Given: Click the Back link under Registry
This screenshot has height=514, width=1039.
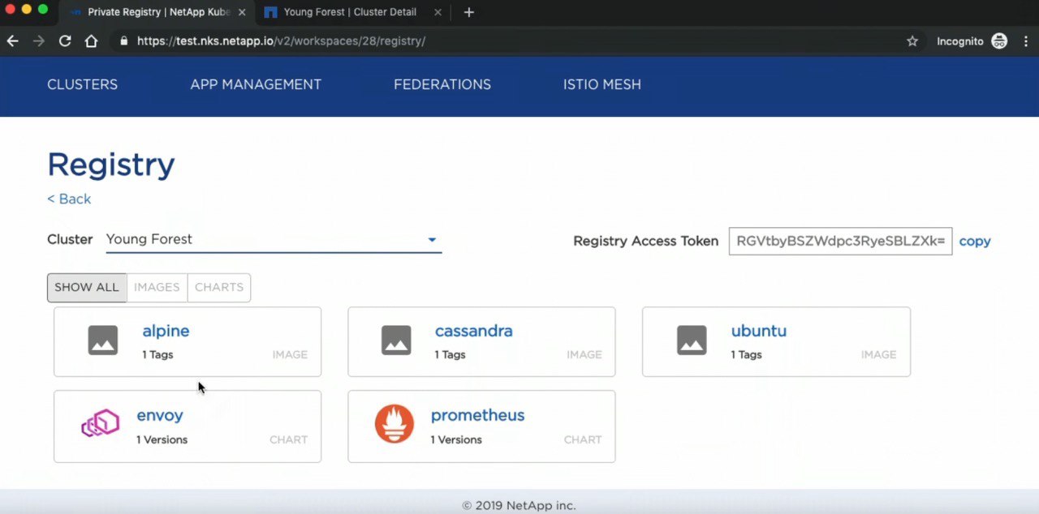Looking at the screenshot, I should (69, 199).
